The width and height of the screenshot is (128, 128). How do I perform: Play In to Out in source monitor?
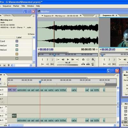[x=52, y=64]
